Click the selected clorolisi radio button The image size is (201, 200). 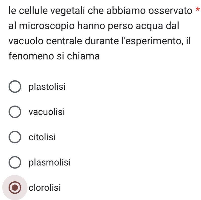pyautogui.click(x=15, y=188)
